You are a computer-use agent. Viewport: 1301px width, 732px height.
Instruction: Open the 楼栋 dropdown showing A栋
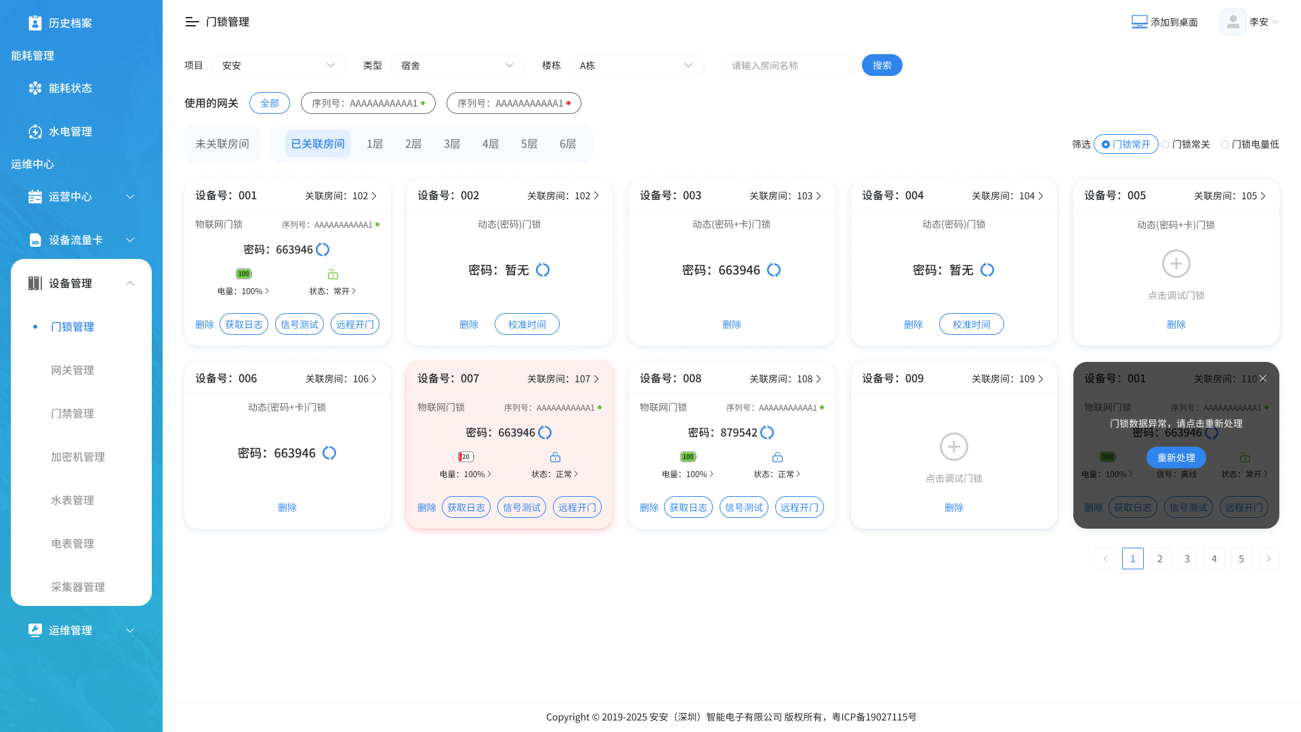[637, 65]
